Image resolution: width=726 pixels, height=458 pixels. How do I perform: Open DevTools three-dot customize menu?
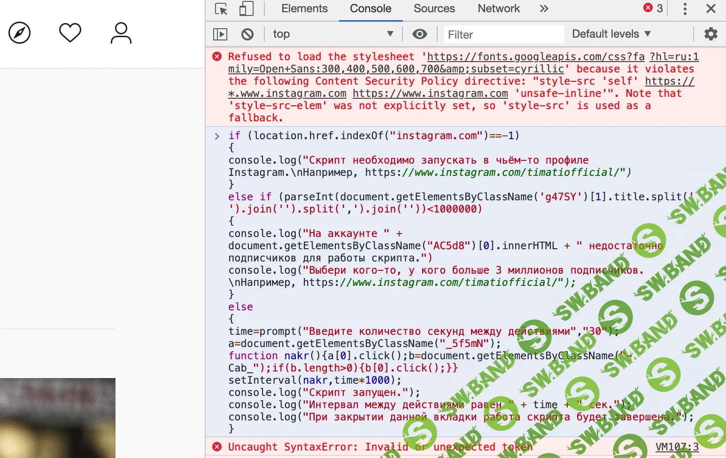pos(685,9)
